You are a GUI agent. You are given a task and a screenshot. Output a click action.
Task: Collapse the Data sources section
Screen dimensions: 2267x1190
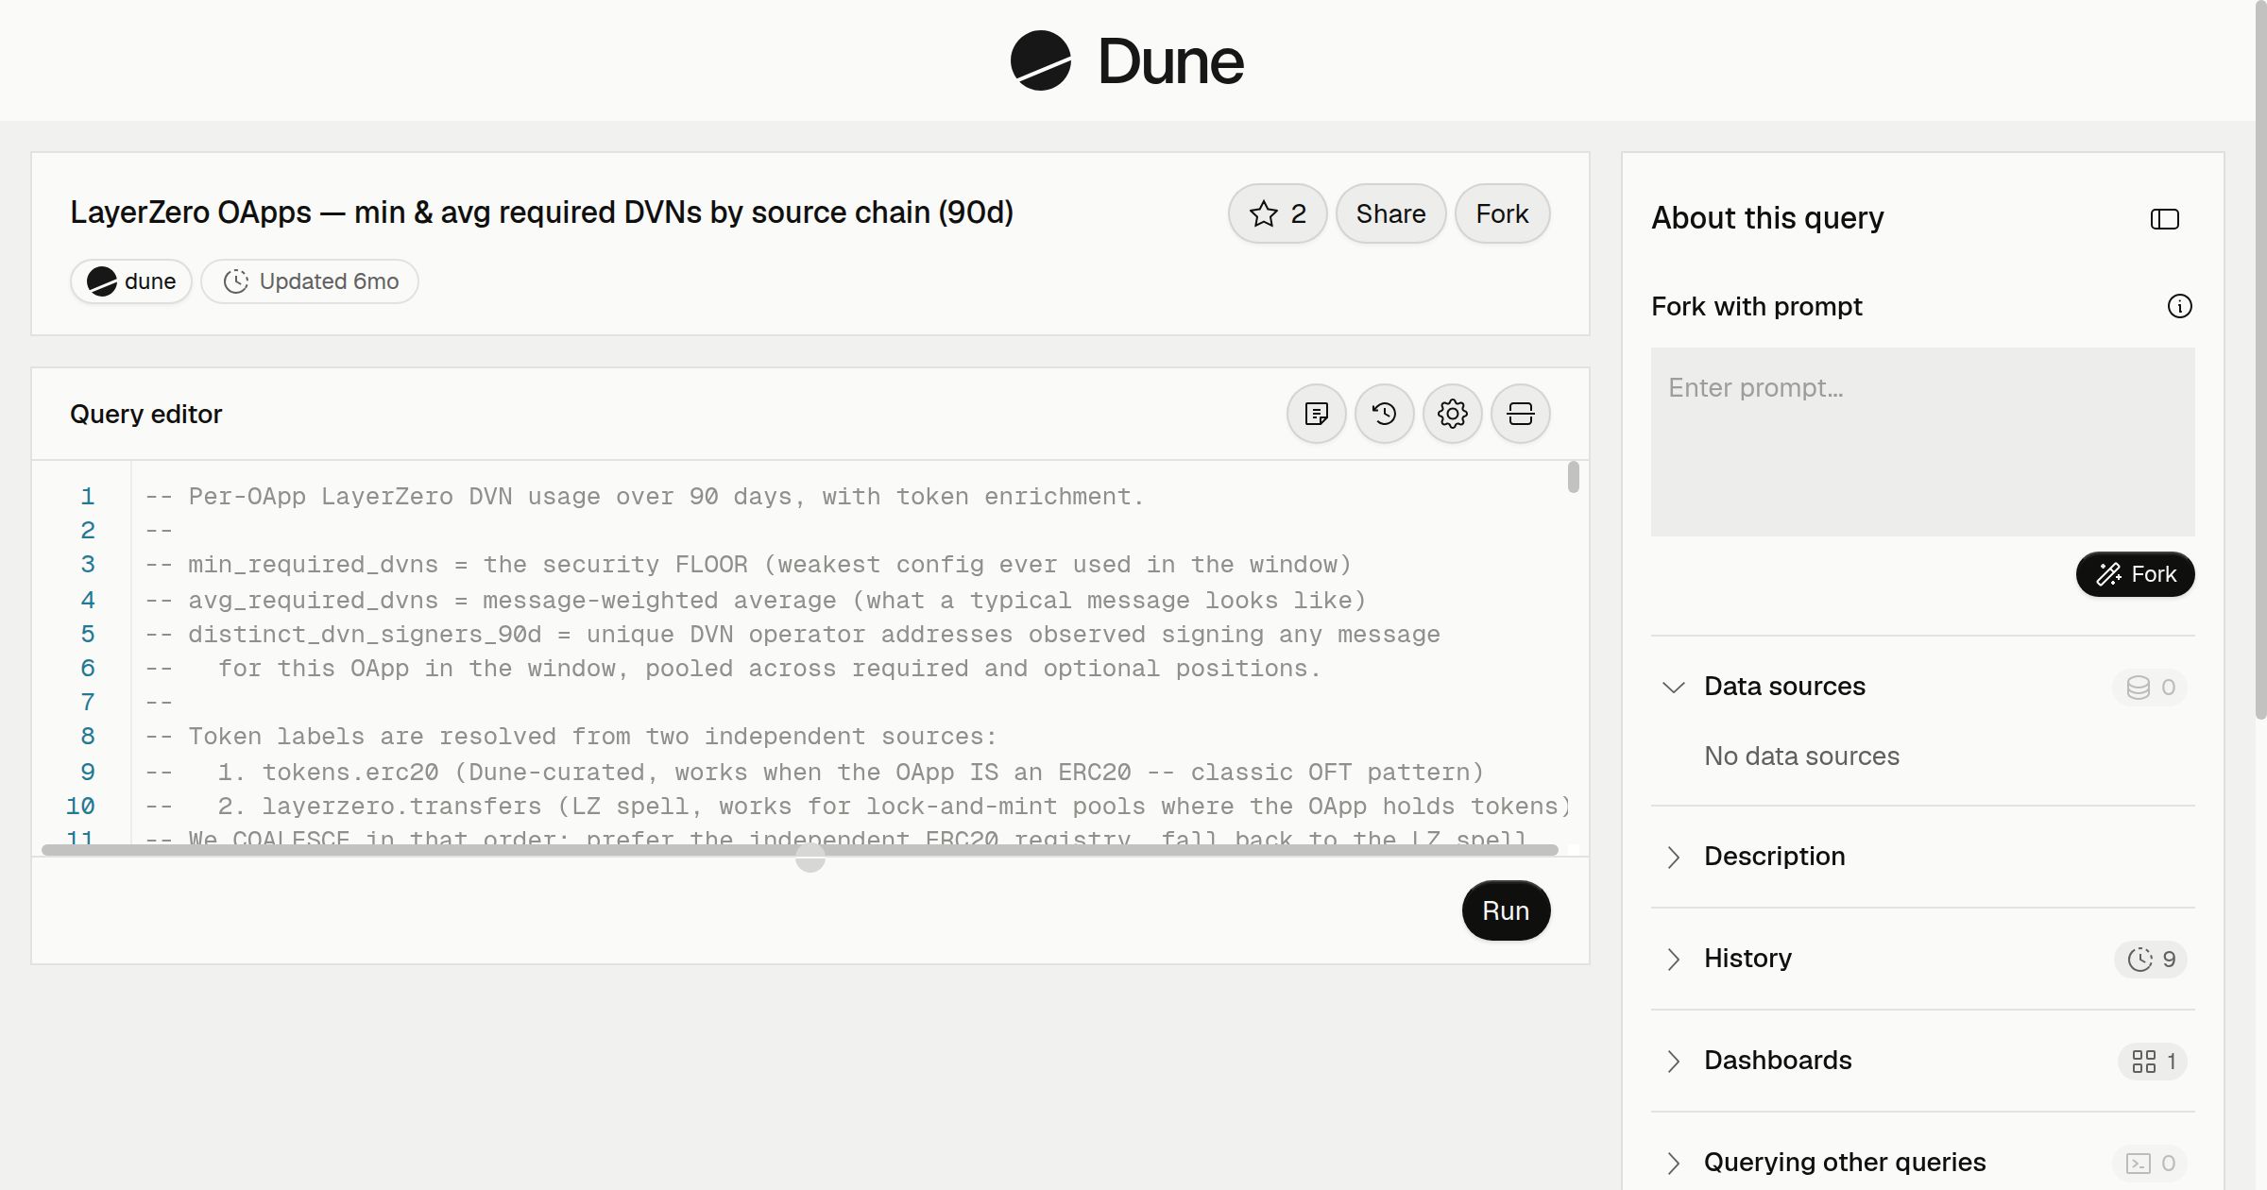pyautogui.click(x=1674, y=687)
